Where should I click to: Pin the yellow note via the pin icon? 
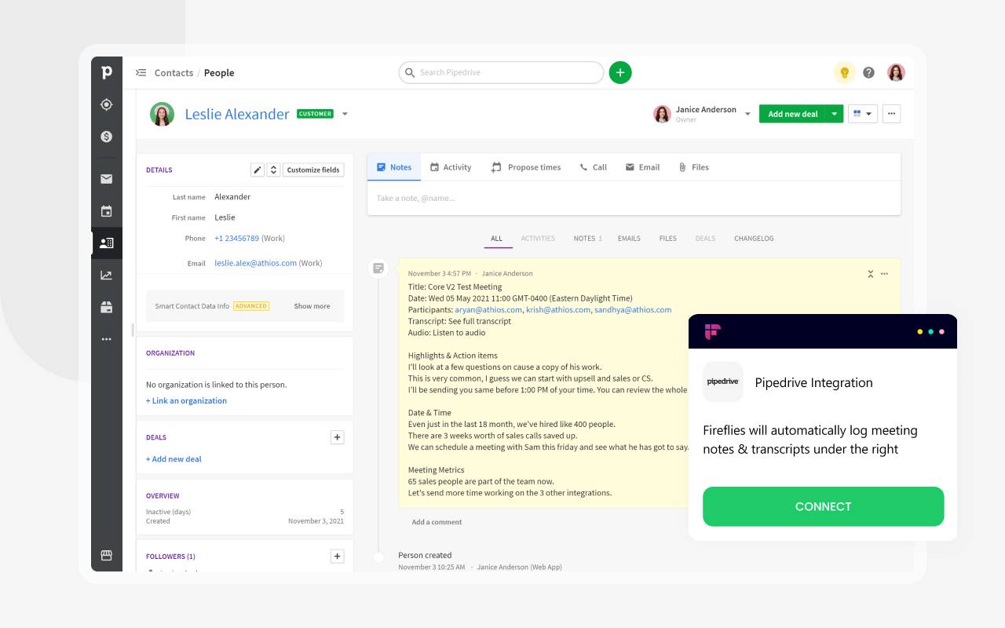(870, 274)
